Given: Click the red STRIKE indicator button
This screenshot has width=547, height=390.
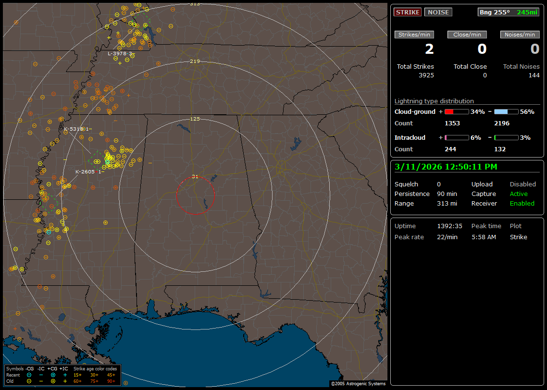Looking at the screenshot, I should (x=408, y=12).
